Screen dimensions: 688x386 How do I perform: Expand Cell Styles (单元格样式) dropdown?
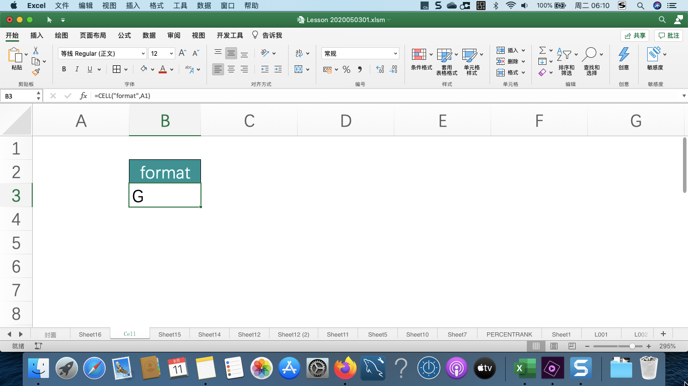click(481, 54)
